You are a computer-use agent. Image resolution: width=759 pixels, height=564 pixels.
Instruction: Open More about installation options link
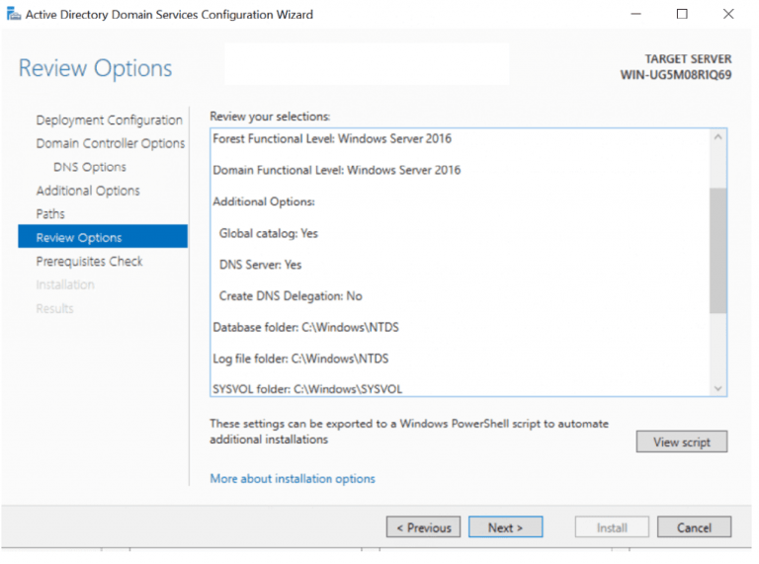tap(293, 478)
